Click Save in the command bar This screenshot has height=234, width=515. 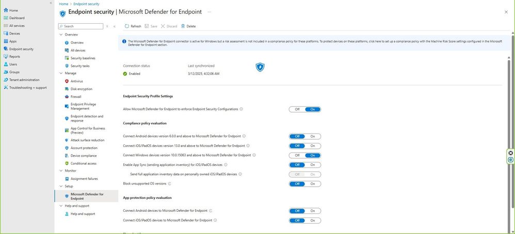151,26
